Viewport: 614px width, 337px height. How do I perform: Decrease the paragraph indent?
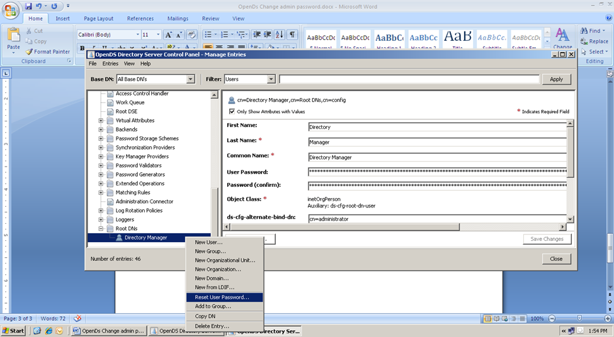pyautogui.click(x=257, y=35)
